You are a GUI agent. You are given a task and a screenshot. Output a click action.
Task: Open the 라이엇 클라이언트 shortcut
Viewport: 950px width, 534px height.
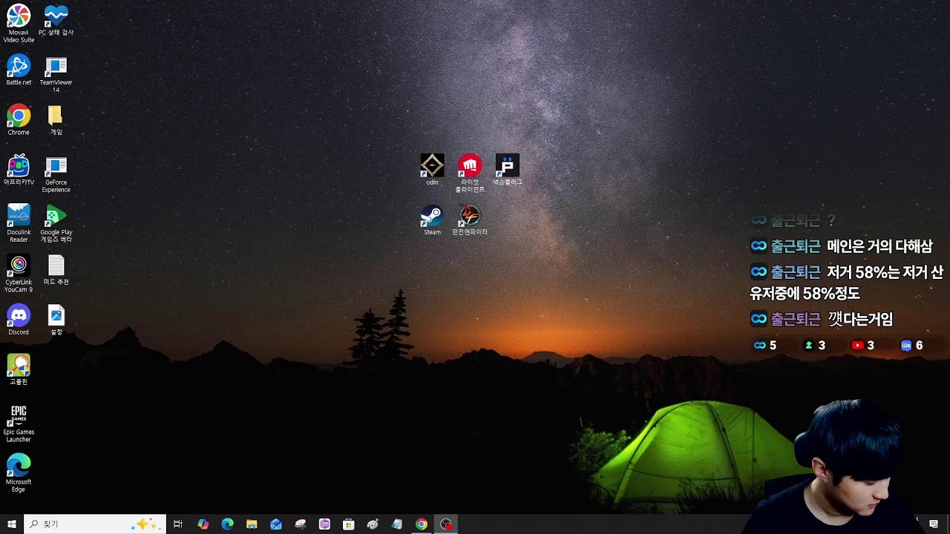tap(470, 174)
